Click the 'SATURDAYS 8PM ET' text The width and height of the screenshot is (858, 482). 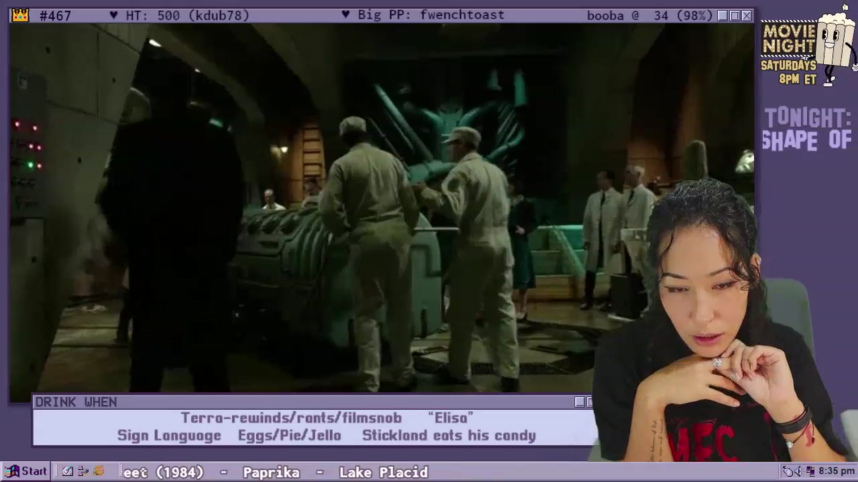789,72
